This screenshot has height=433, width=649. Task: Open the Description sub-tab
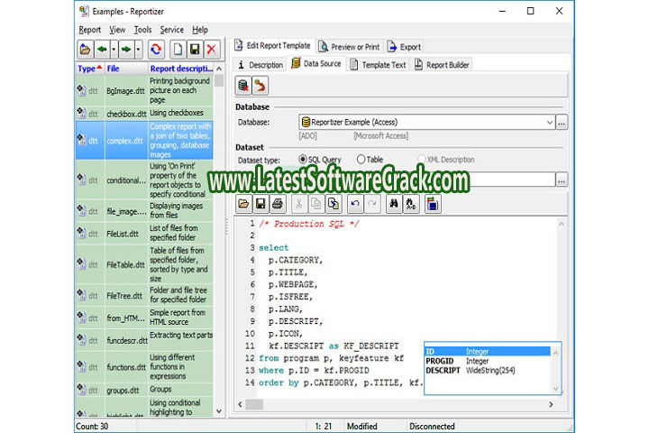(x=261, y=65)
